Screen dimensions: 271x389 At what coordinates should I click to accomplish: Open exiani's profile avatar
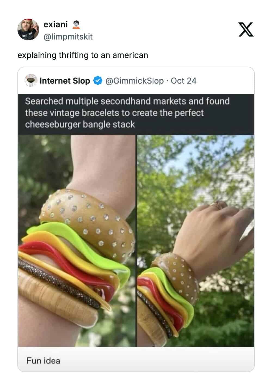[28, 30]
